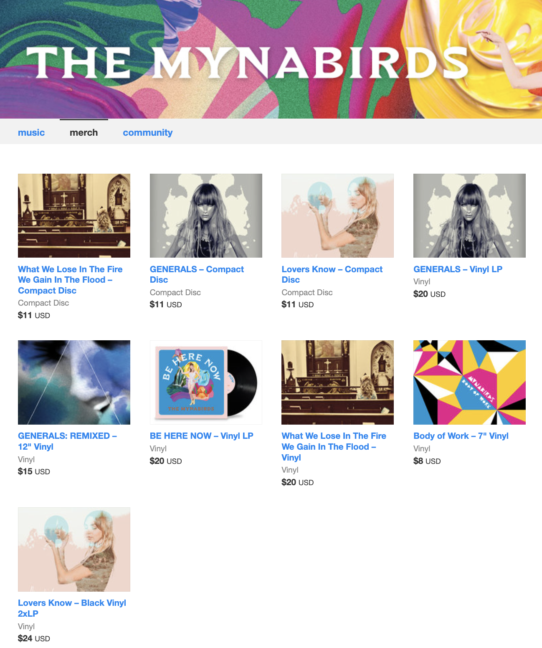542x648 pixels.
Task: Open GENERALS Vinyl LP cover thumbnail
Action: 469,215
